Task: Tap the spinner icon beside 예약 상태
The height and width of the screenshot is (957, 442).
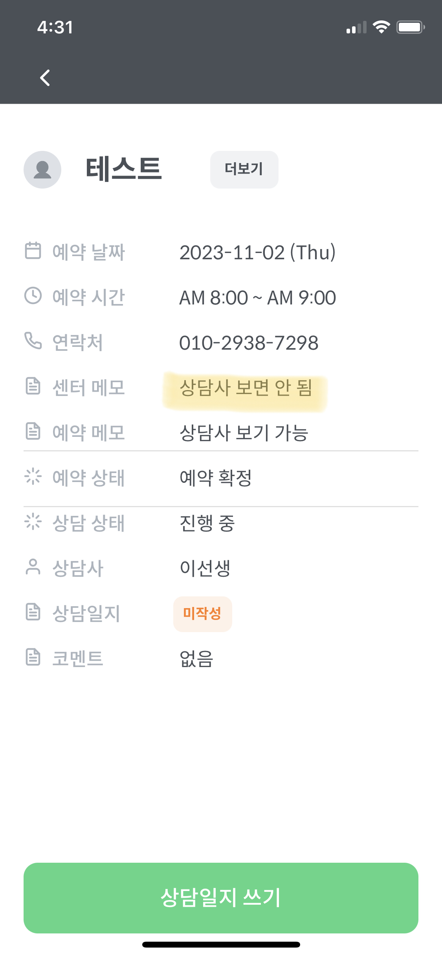Action: [x=33, y=477]
